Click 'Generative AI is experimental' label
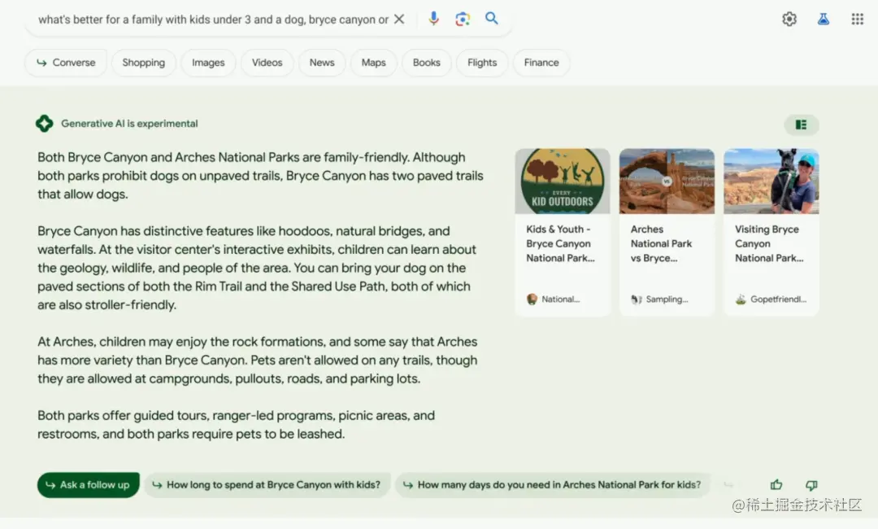This screenshot has height=529, width=878. pos(129,123)
